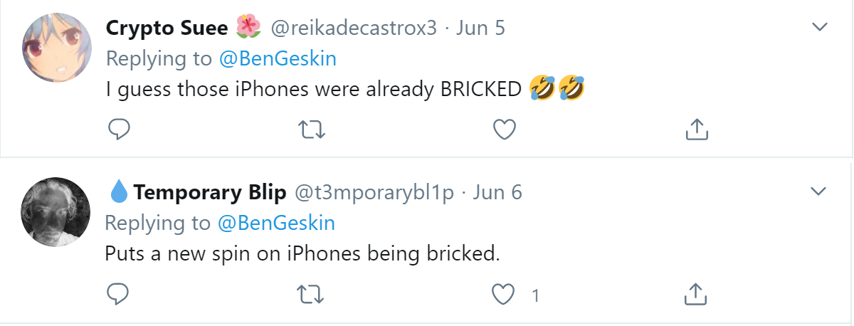Open @BenGeskin link in Crypto Suee's reply
The height and width of the screenshot is (326, 854).
coord(278,59)
